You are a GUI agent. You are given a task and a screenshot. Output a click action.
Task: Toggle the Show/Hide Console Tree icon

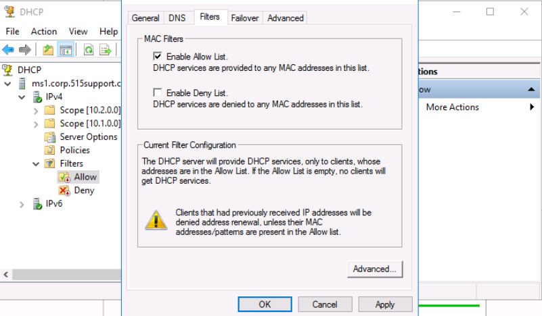(66, 50)
